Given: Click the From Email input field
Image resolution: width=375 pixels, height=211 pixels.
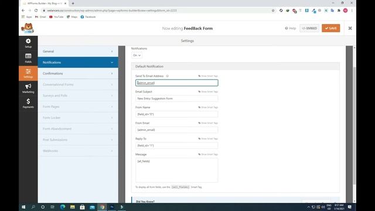Looking at the screenshot, I should point(177,130).
